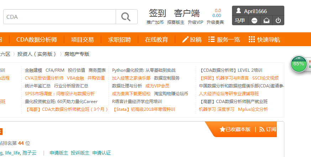
Task: Open the 成为VIP会员 link
Action: (x=157, y=86)
